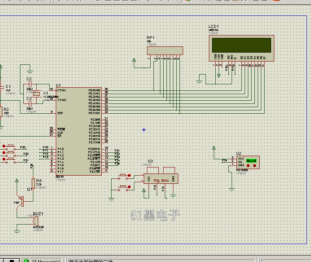Screen dimensions: 311x262
Task: Select the Q1 PNP transistor
Action: 21,201
